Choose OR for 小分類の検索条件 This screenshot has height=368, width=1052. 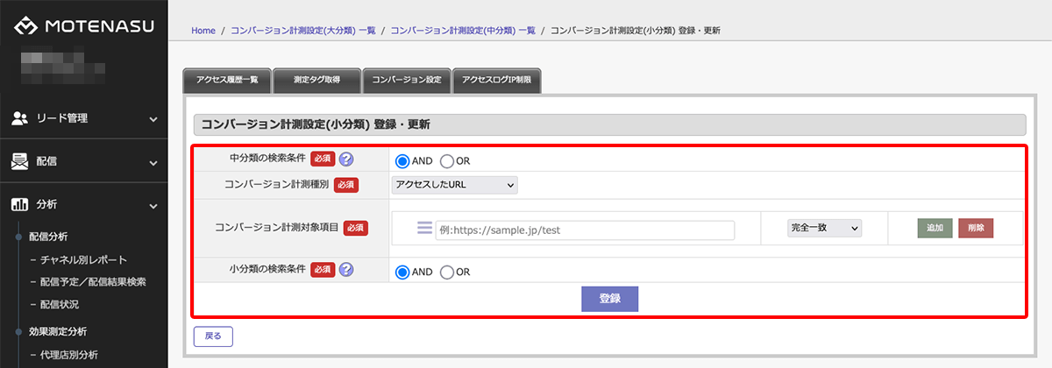(x=447, y=272)
